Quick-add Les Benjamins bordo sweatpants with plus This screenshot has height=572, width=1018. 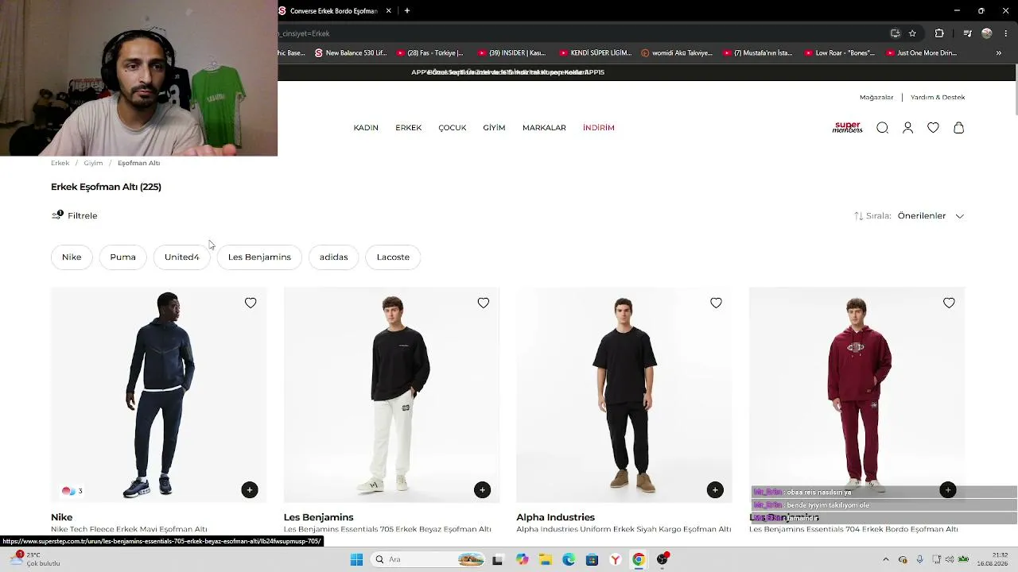[x=948, y=490]
